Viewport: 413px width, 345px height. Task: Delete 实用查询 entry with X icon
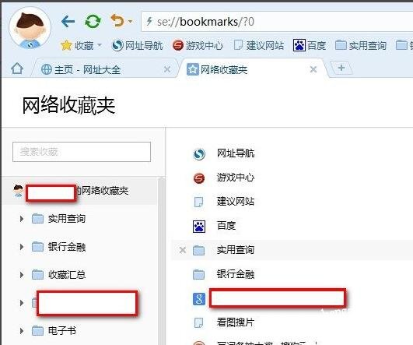183,250
